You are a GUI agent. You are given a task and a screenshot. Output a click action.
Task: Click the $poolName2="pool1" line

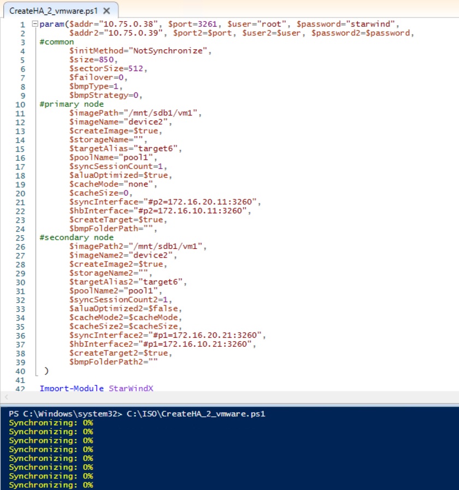(115, 291)
